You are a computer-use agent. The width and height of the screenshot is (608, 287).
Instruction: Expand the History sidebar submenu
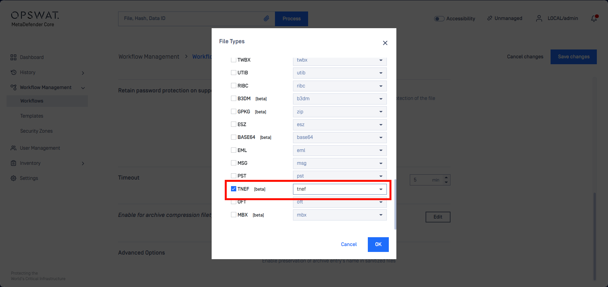coord(83,73)
